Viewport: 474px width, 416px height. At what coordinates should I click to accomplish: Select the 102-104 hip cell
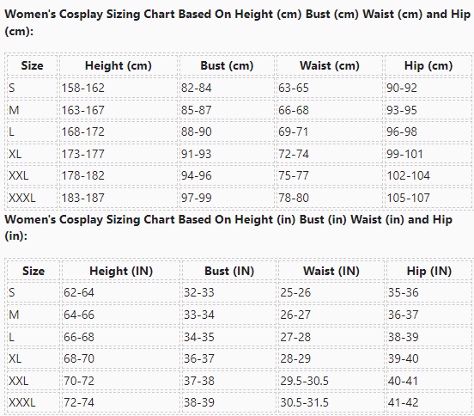[x=428, y=176]
